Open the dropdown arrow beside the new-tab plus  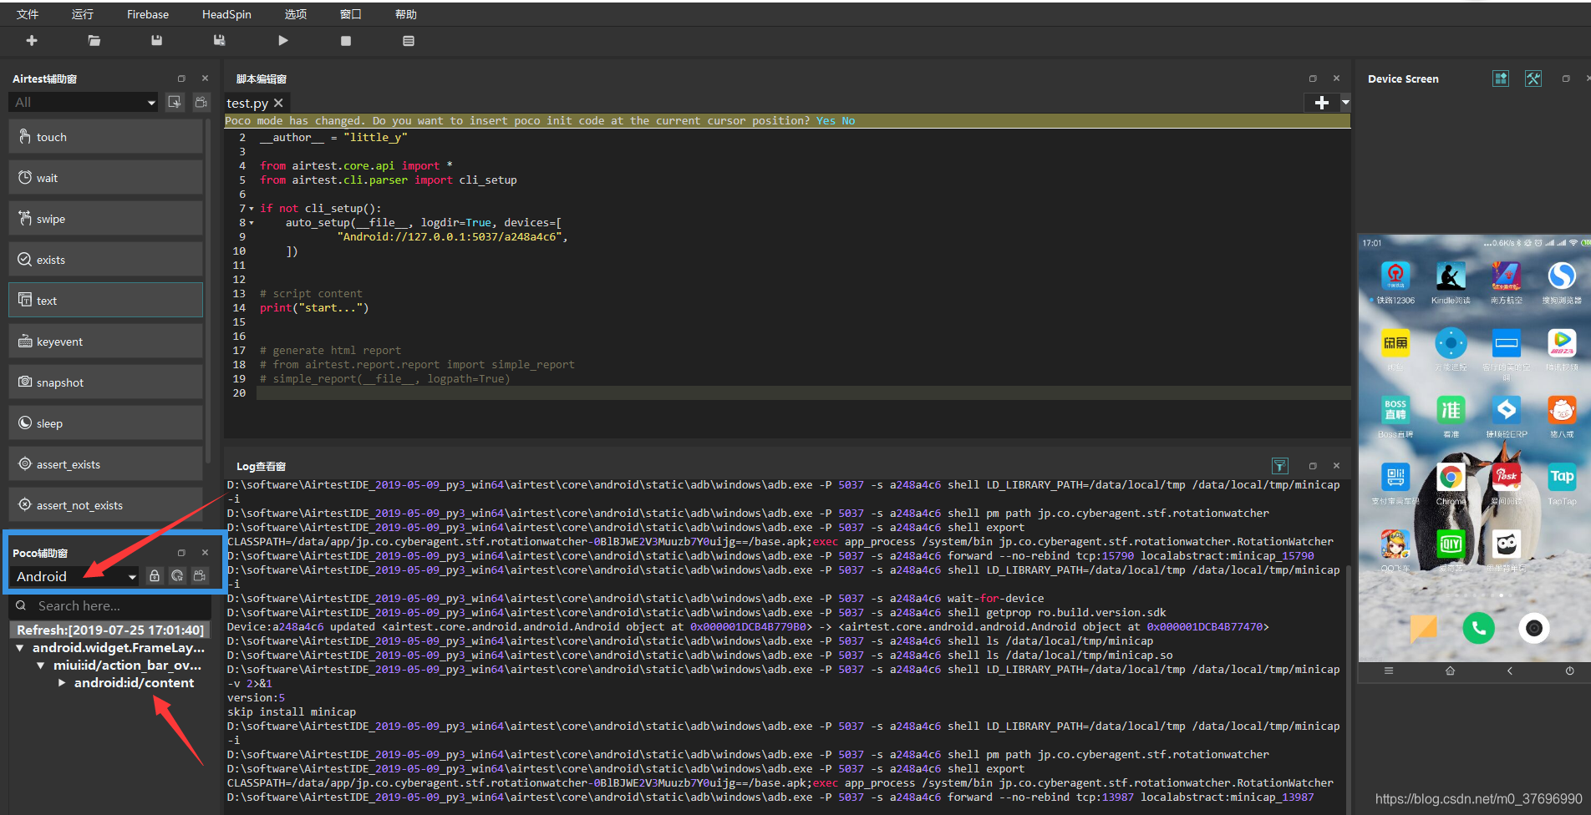tap(1345, 102)
